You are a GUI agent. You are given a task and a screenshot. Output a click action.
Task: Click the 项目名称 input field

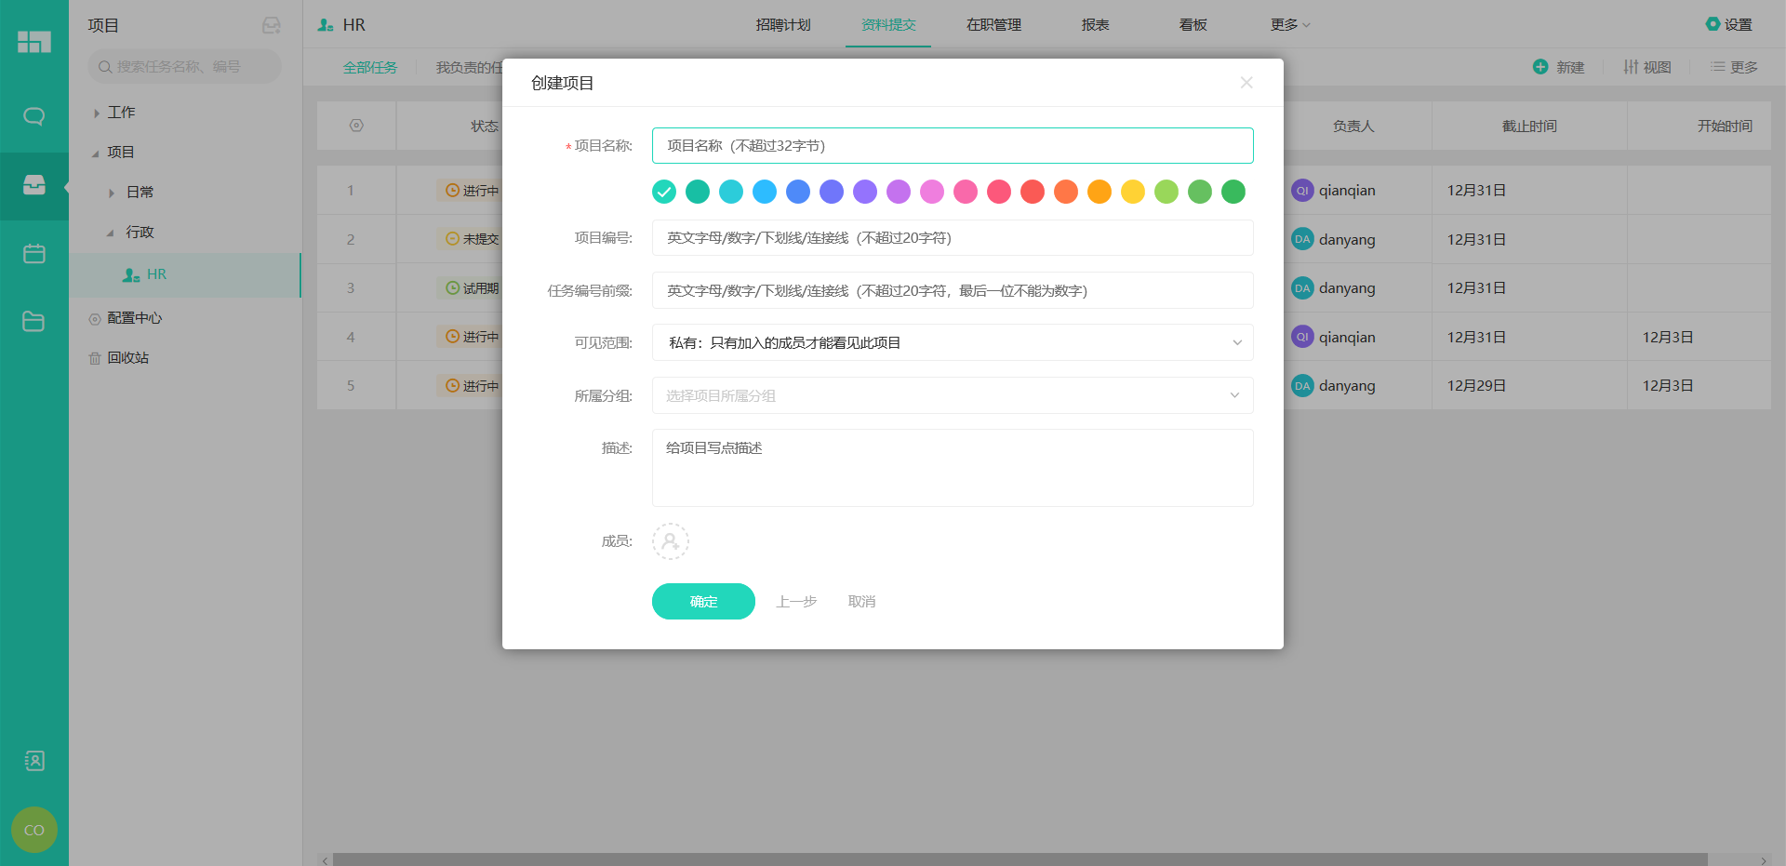pos(952,146)
